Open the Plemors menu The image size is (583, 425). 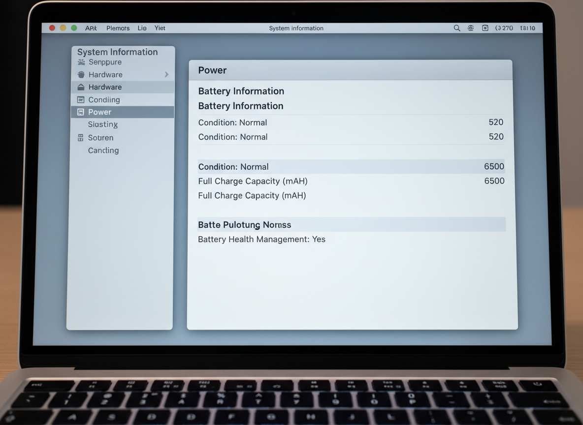[x=118, y=29]
